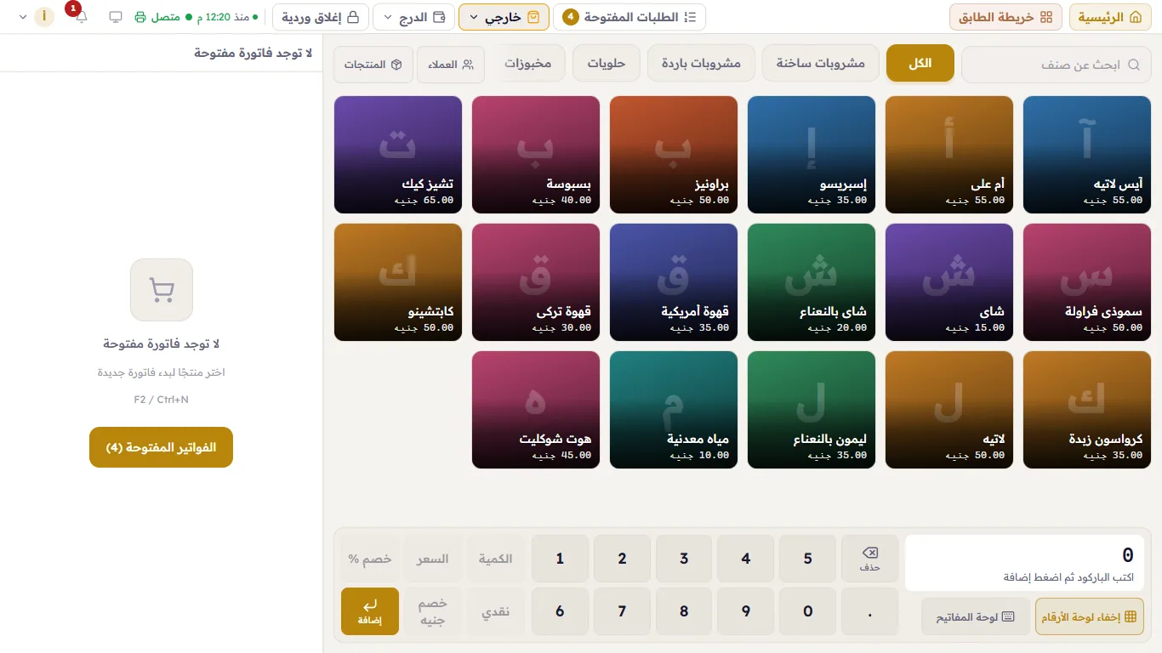Screen dimensions: 1162x653
Task: Click the backspace حذف key
Action: click(869, 559)
